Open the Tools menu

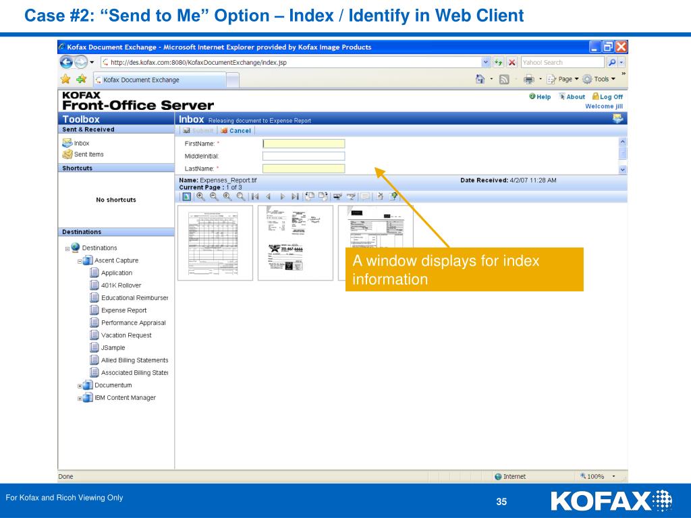pyautogui.click(x=599, y=80)
